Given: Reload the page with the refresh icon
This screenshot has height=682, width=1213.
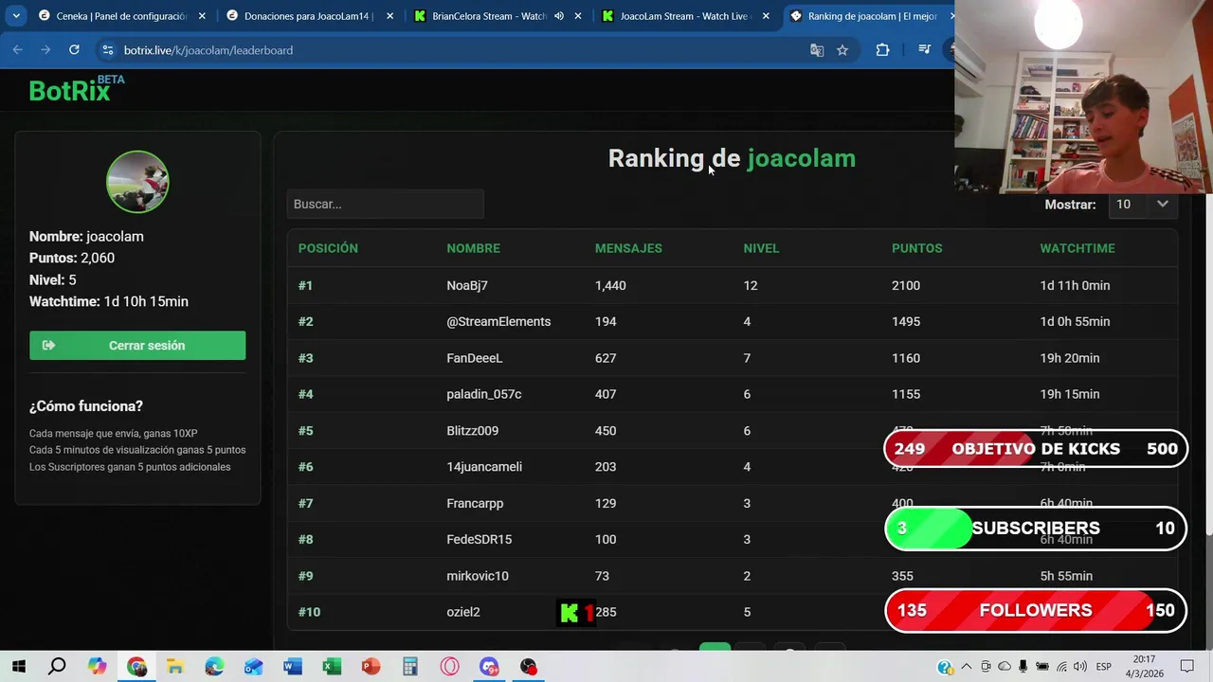Looking at the screenshot, I should point(74,50).
